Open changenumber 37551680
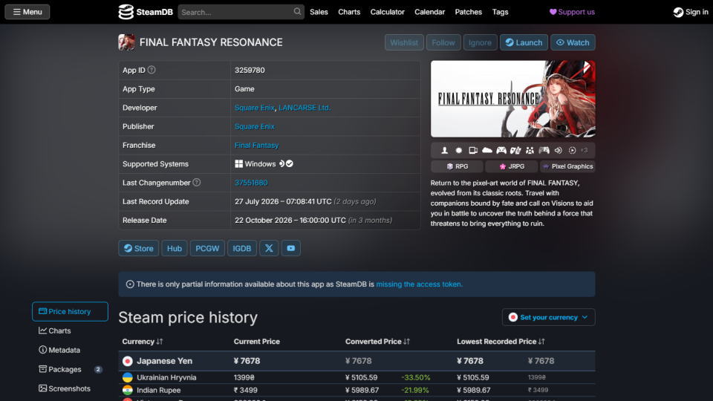This screenshot has height=401, width=713. click(x=251, y=183)
